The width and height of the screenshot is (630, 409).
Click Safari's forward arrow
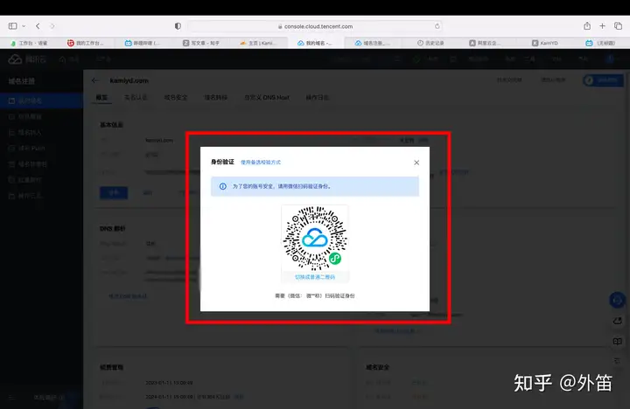pos(52,26)
